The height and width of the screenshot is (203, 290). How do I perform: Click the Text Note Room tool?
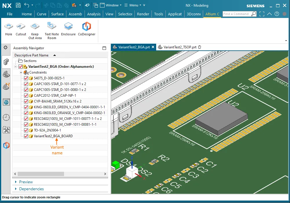(x=52, y=31)
